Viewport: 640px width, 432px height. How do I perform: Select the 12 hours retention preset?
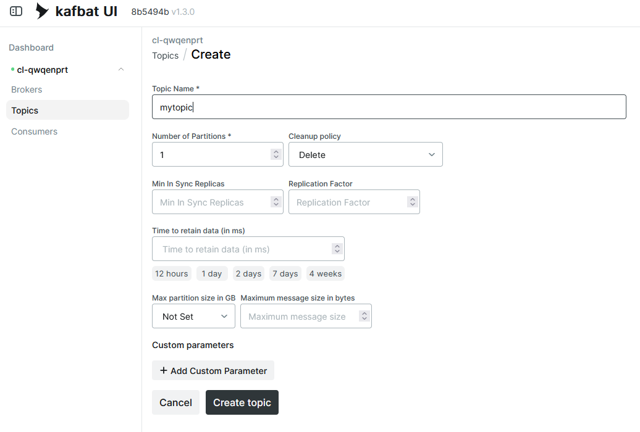tap(171, 273)
